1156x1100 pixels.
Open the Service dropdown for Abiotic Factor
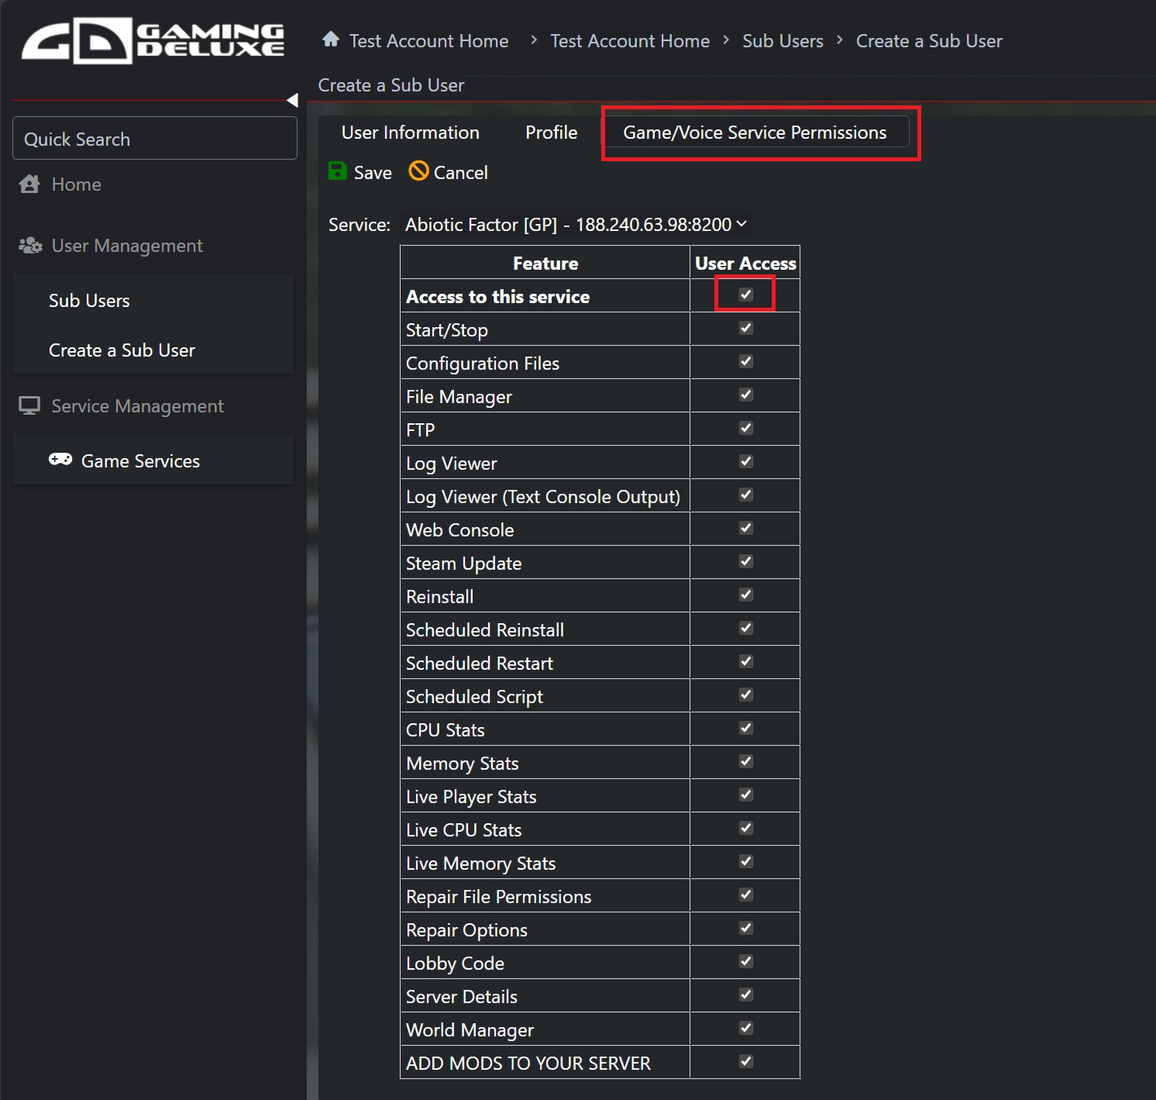(576, 225)
